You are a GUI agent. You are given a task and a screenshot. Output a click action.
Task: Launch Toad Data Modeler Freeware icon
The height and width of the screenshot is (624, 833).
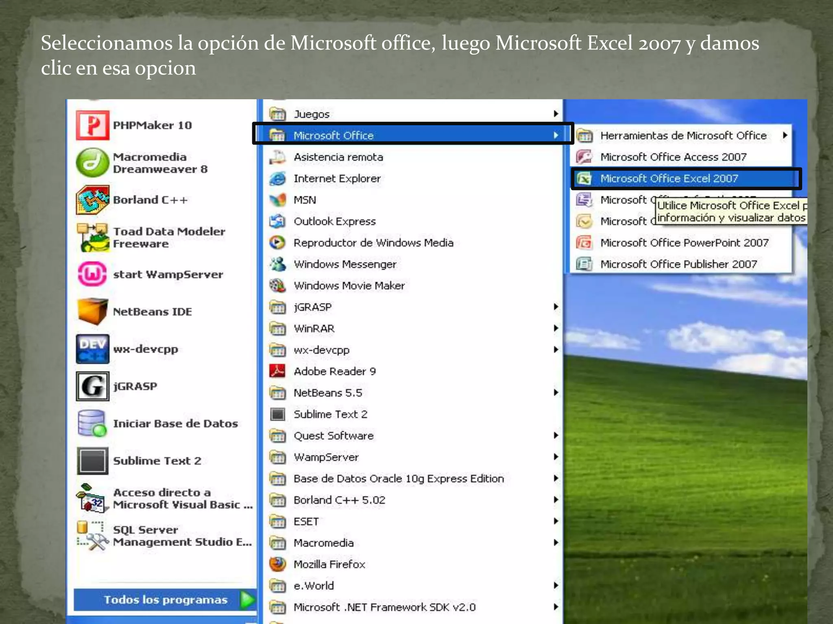coord(92,237)
